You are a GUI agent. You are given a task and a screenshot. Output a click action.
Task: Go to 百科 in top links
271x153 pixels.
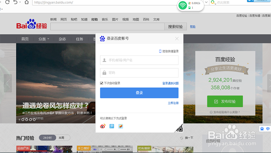pyautogui.click(x=146, y=19)
